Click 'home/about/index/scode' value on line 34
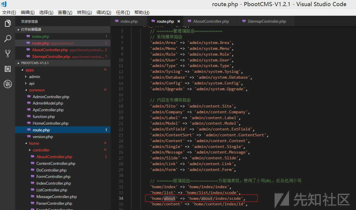The image size is (356, 210). (215, 198)
